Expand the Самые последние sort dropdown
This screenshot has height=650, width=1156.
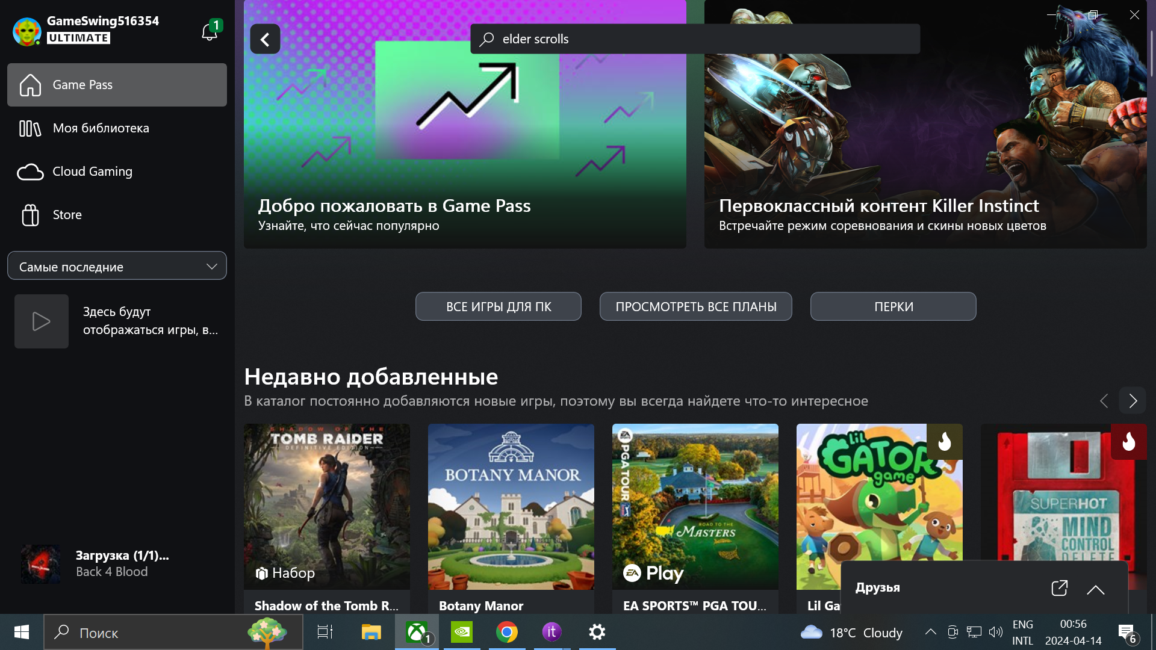point(117,266)
